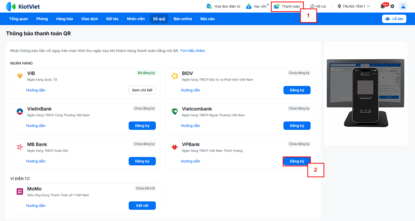
Task: Click the Đã đăng ký status on VIB
Action: click(x=146, y=73)
